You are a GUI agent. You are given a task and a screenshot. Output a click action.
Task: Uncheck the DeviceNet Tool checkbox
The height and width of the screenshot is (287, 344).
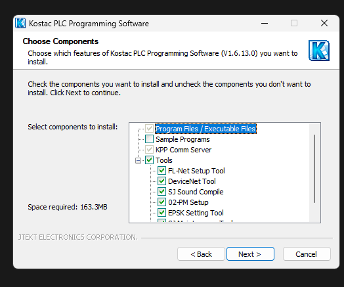[161, 181]
